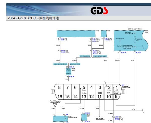
Task: Open MC01 link at pin 1 junction
Action: click(117, 117)
